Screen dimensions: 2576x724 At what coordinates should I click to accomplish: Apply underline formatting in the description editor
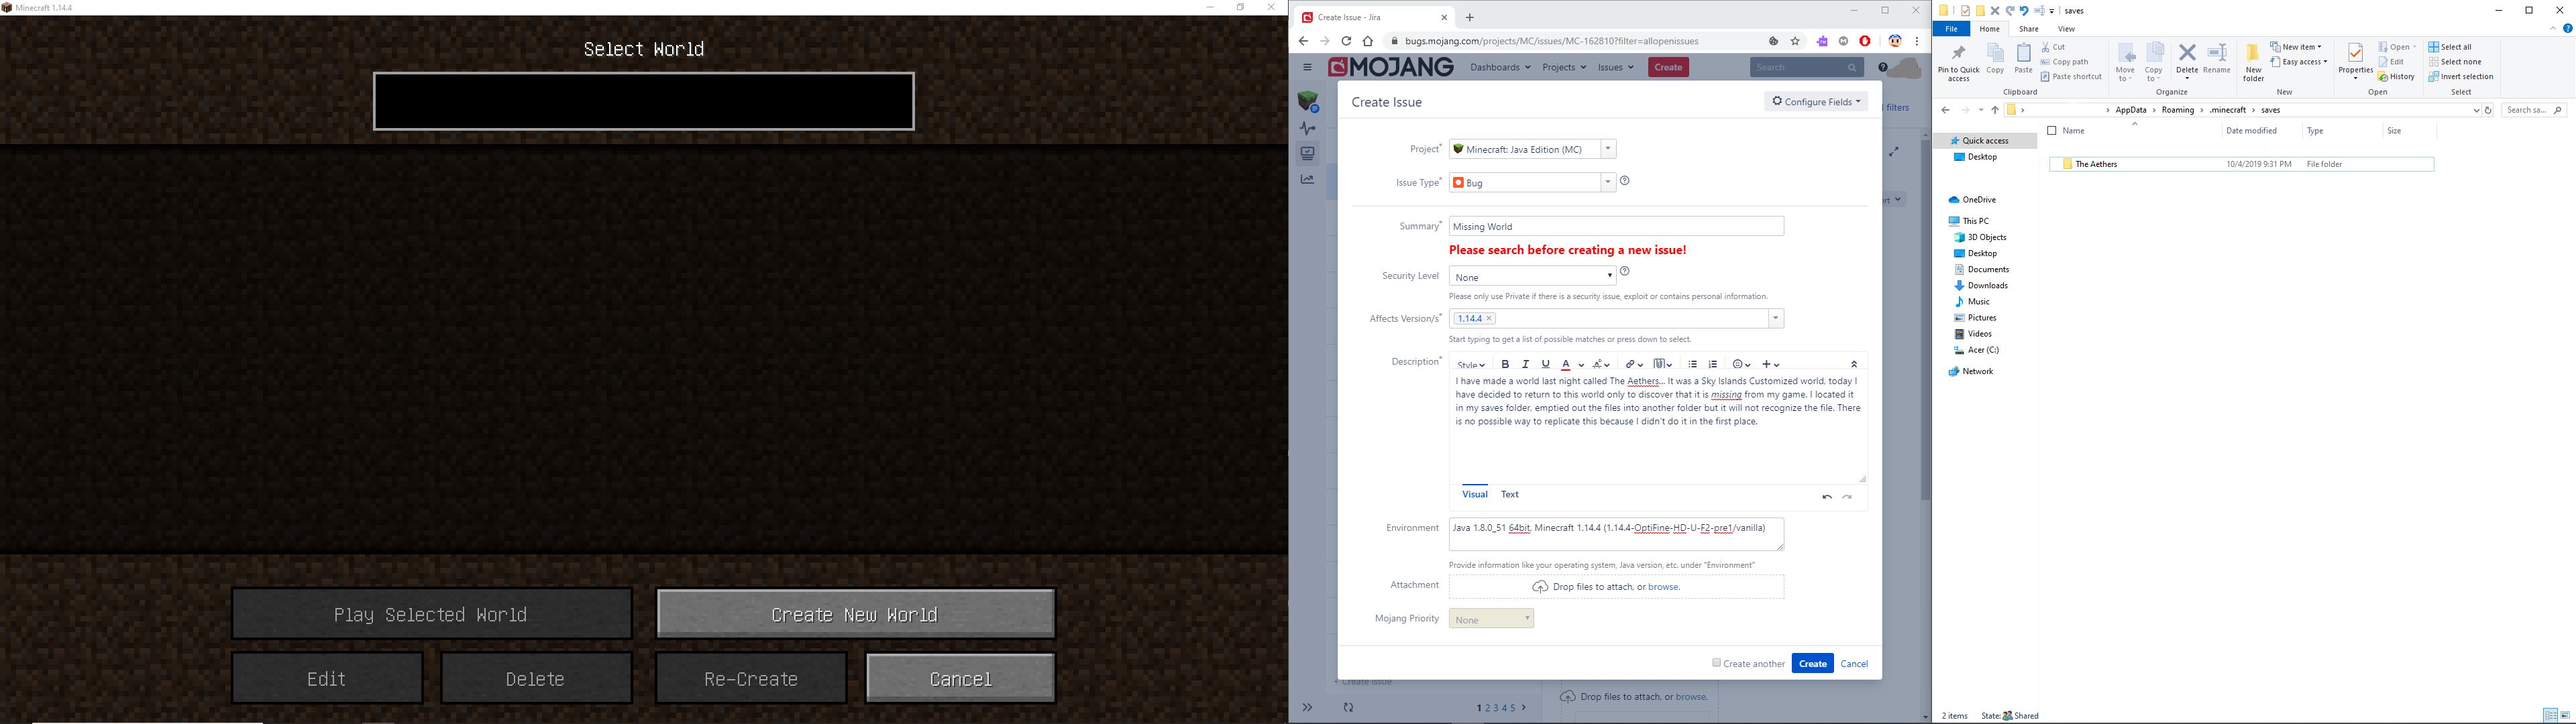point(1545,364)
